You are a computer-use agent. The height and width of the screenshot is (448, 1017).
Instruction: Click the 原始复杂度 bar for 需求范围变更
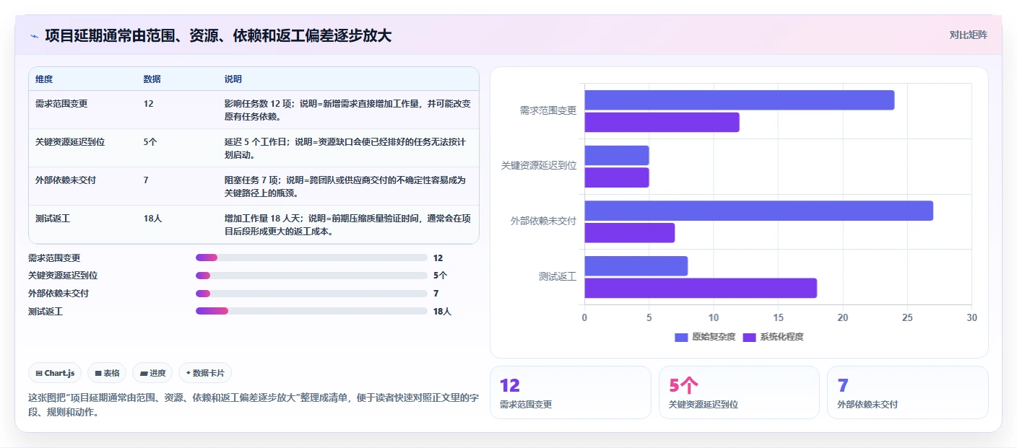pos(739,100)
